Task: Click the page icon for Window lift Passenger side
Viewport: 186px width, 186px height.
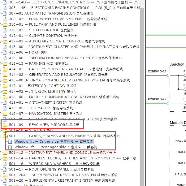Action: click(10, 147)
